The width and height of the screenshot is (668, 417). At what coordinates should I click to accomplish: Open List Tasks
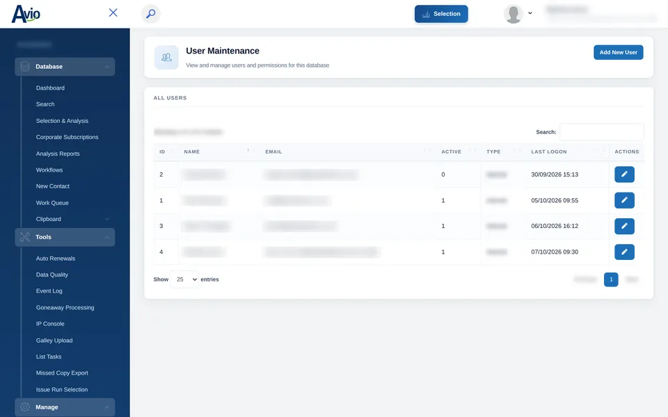[x=49, y=357]
